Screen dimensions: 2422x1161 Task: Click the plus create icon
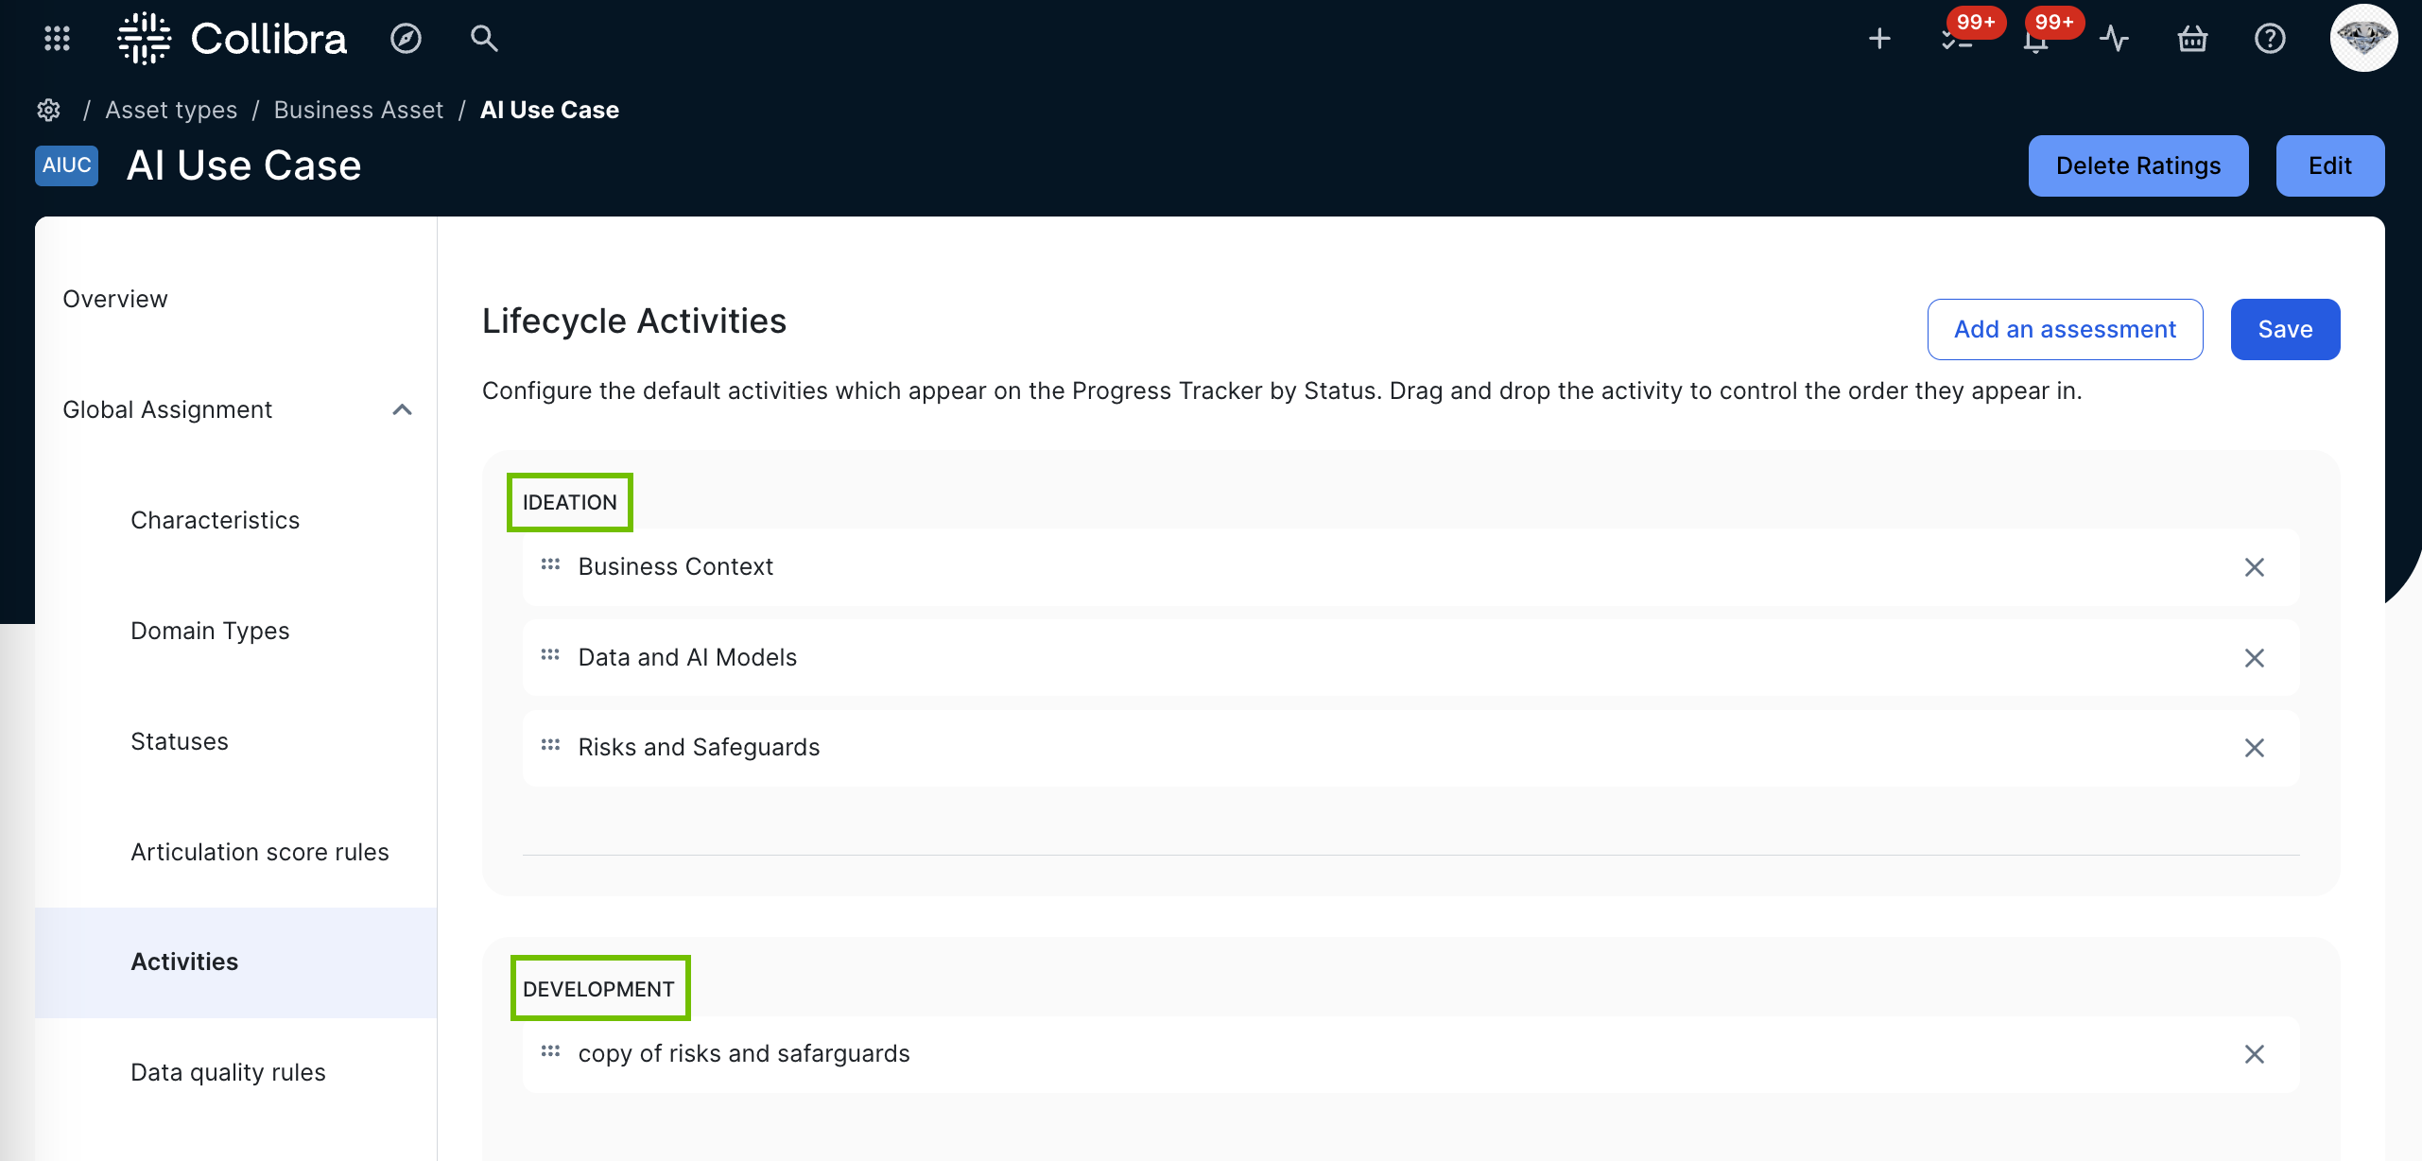coord(1879,39)
